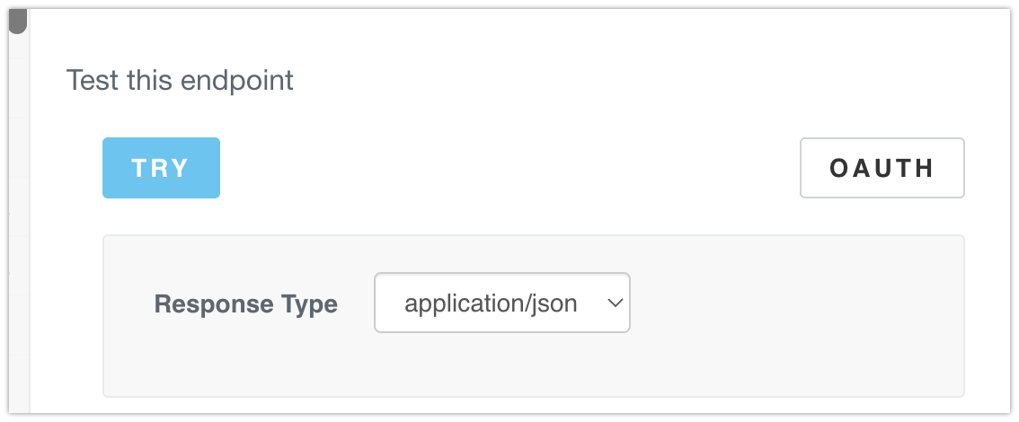Click the H letter on OAUTH

[x=926, y=168]
